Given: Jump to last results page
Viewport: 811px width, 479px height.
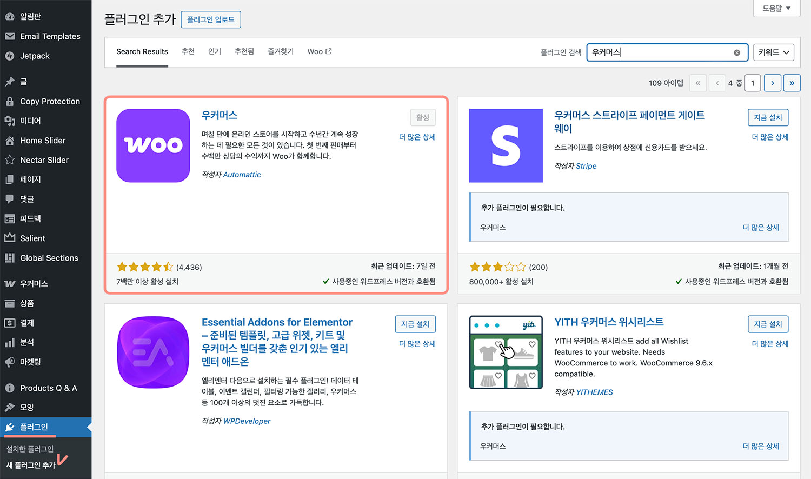Looking at the screenshot, I should click(x=792, y=83).
